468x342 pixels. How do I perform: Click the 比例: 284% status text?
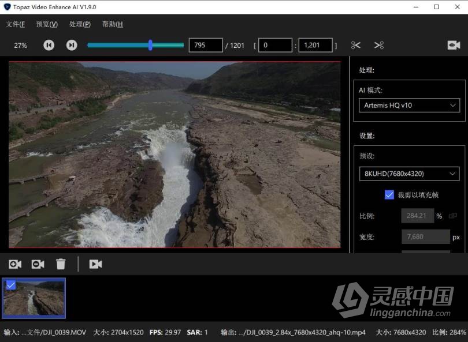click(x=449, y=332)
